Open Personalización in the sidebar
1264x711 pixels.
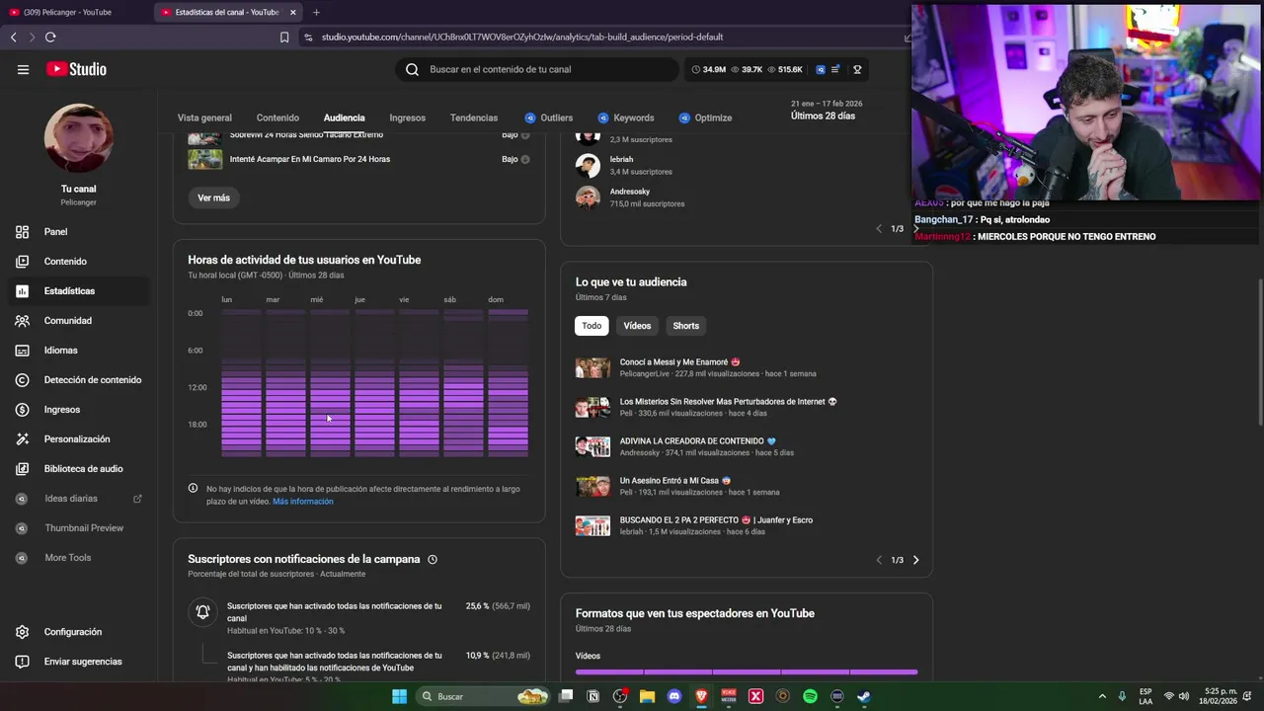(x=77, y=439)
